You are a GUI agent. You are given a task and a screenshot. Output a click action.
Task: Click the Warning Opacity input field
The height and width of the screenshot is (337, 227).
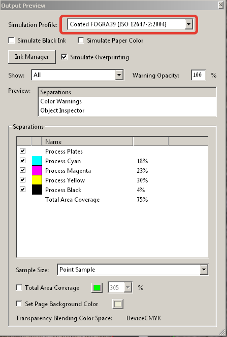[x=199, y=75]
